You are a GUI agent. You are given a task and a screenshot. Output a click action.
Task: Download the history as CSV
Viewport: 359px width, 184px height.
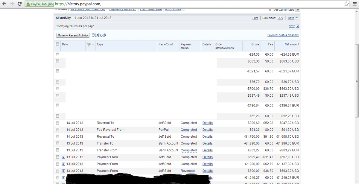pyautogui.click(x=280, y=18)
